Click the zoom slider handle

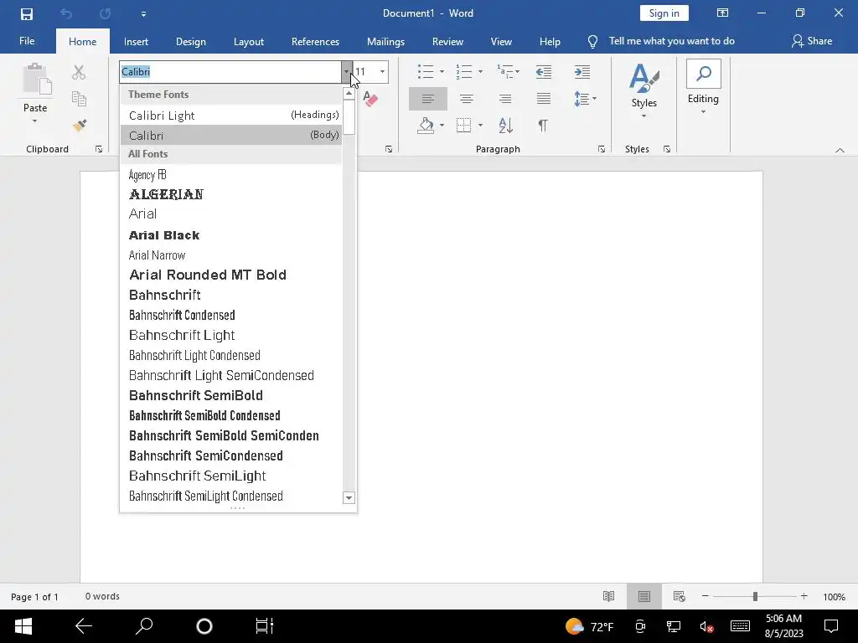click(755, 596)
